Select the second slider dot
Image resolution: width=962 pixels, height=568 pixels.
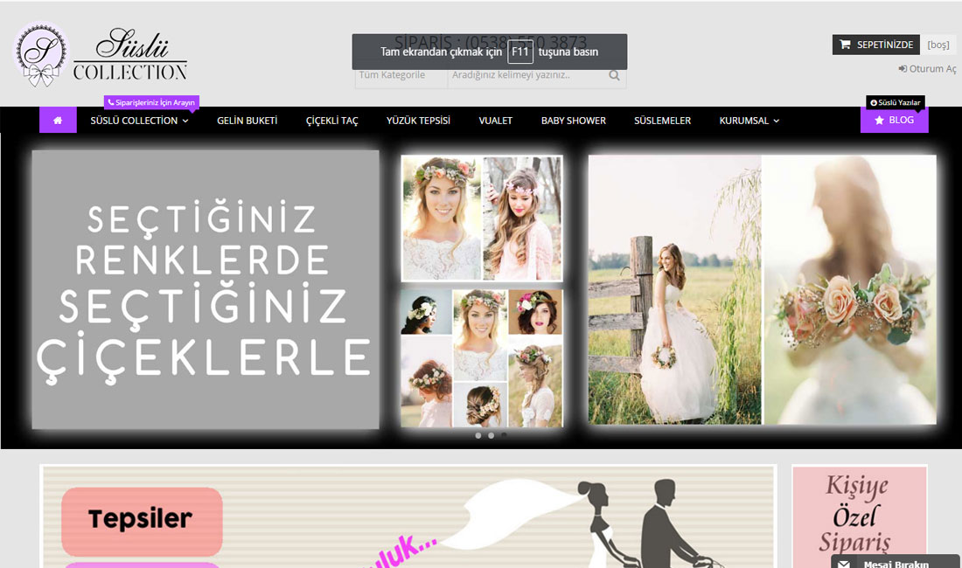pyautogui.click(x=491, y=436)
